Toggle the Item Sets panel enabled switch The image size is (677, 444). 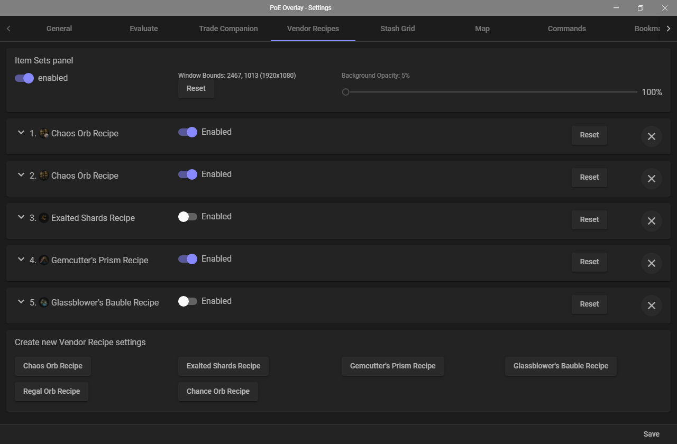24,78
